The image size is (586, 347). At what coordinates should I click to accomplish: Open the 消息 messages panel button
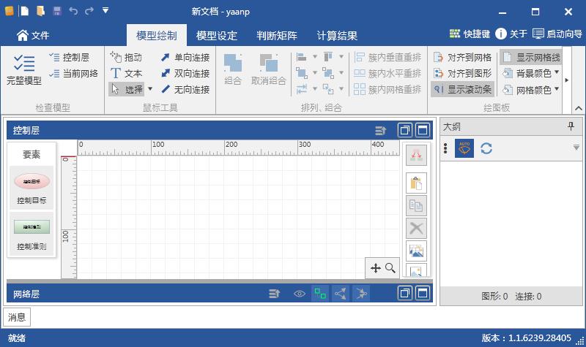[17, 317]
